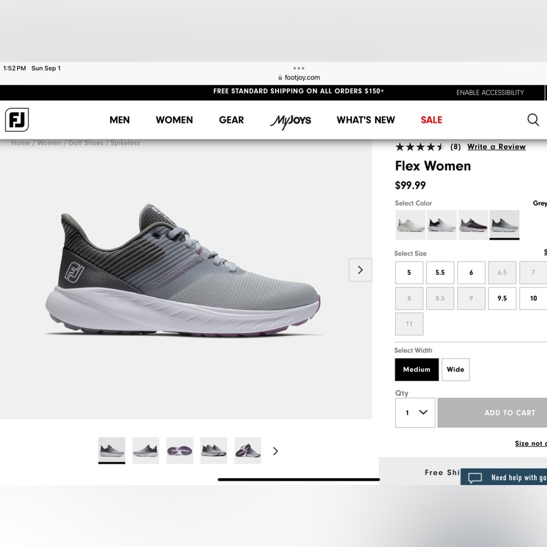Click the MyJoys logo link
547x547 pixels.
click(x=290, y=120)
